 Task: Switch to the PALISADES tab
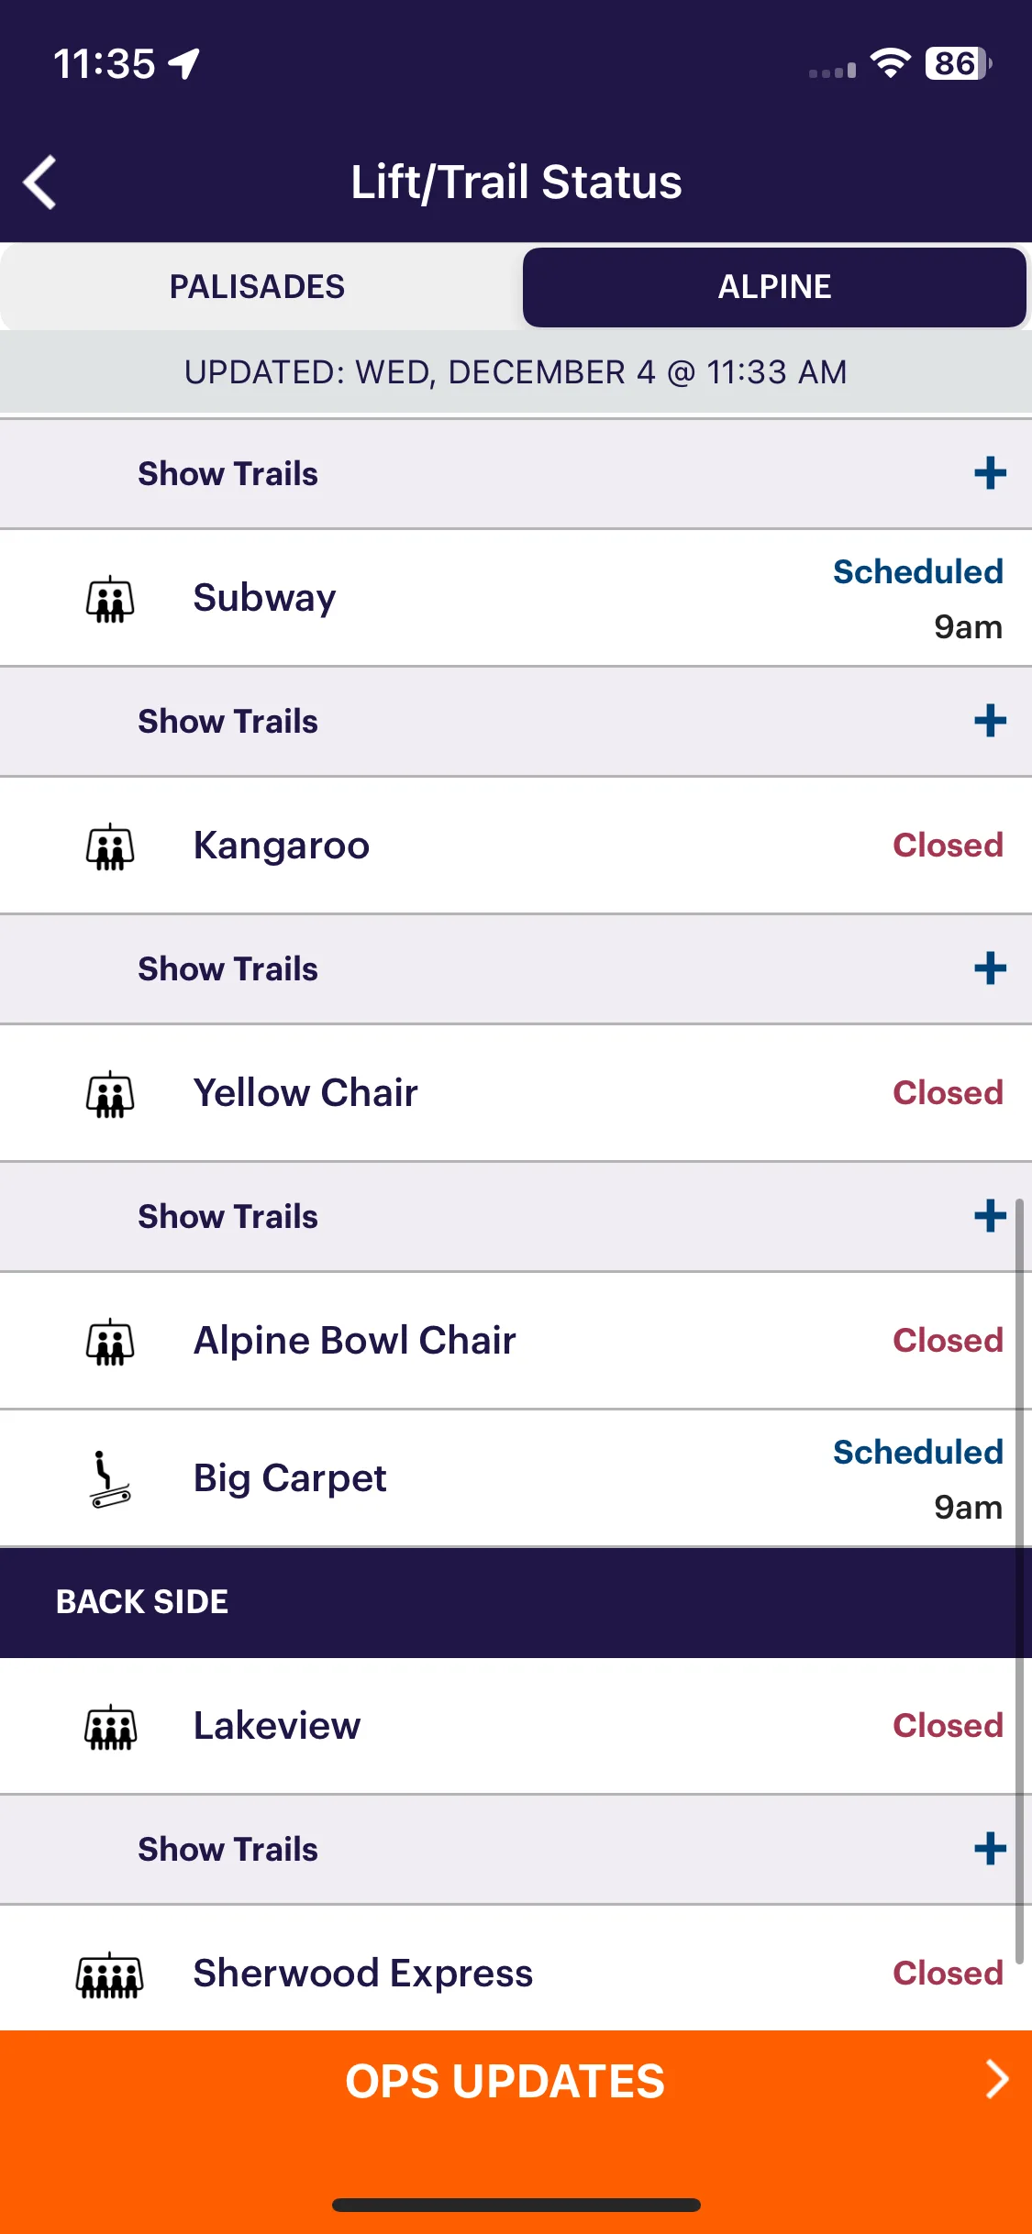tap(258, 287)
